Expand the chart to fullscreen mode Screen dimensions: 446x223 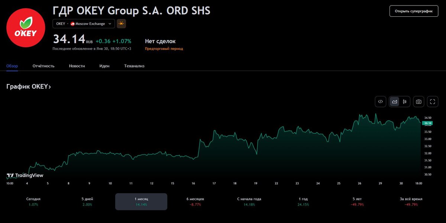[432, 101]
